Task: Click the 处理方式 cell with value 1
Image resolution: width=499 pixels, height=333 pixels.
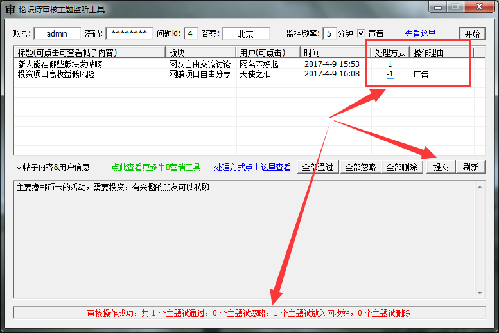Action: pyautogui.click(x=390, y=64)
